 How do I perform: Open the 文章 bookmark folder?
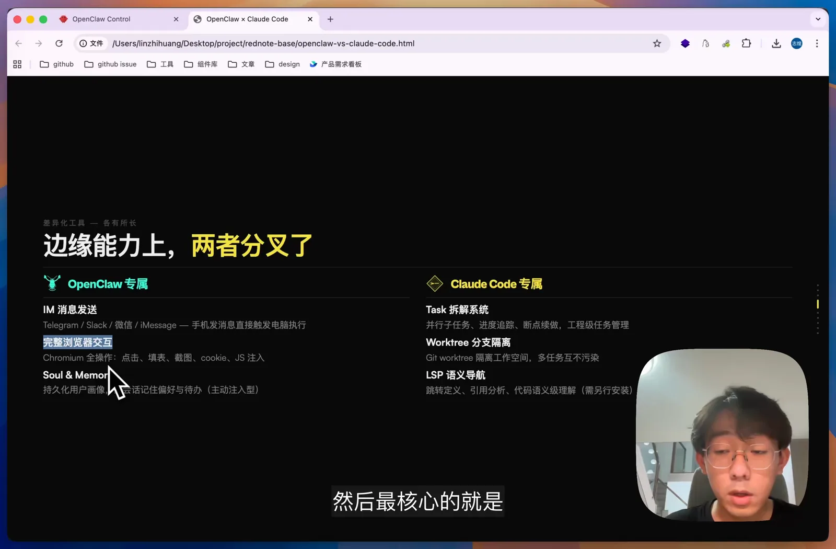pos(241,64)
